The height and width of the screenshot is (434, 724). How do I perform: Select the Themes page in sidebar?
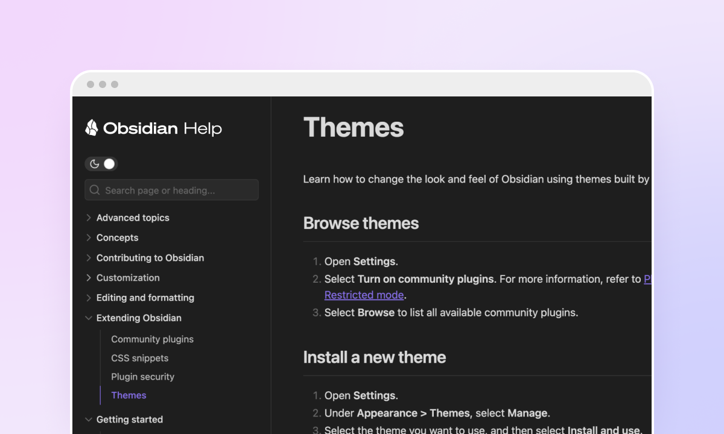[129, 395]
